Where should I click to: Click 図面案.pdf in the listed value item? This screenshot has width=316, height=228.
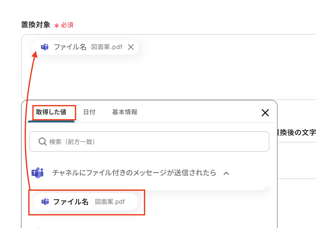click(110, 202)
